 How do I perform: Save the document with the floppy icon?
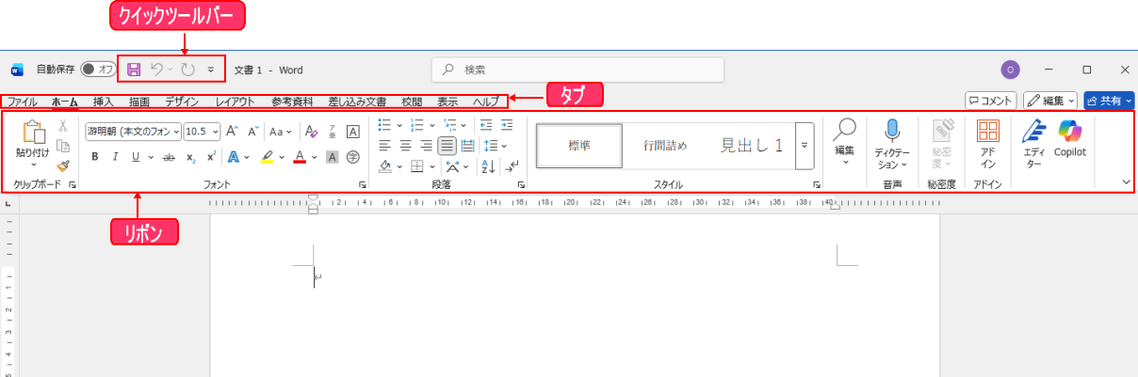click(x=134, y=69)
